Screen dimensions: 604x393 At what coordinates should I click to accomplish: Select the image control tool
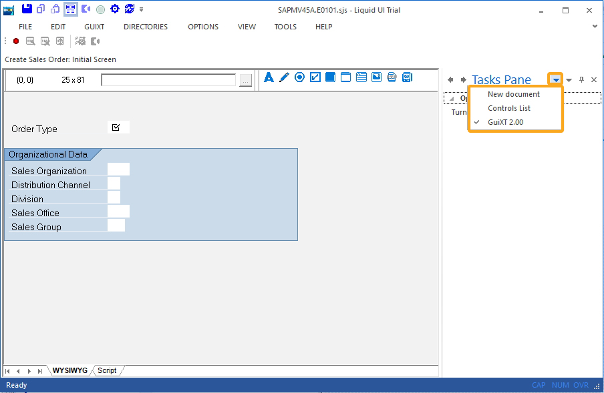click(377, 77)
